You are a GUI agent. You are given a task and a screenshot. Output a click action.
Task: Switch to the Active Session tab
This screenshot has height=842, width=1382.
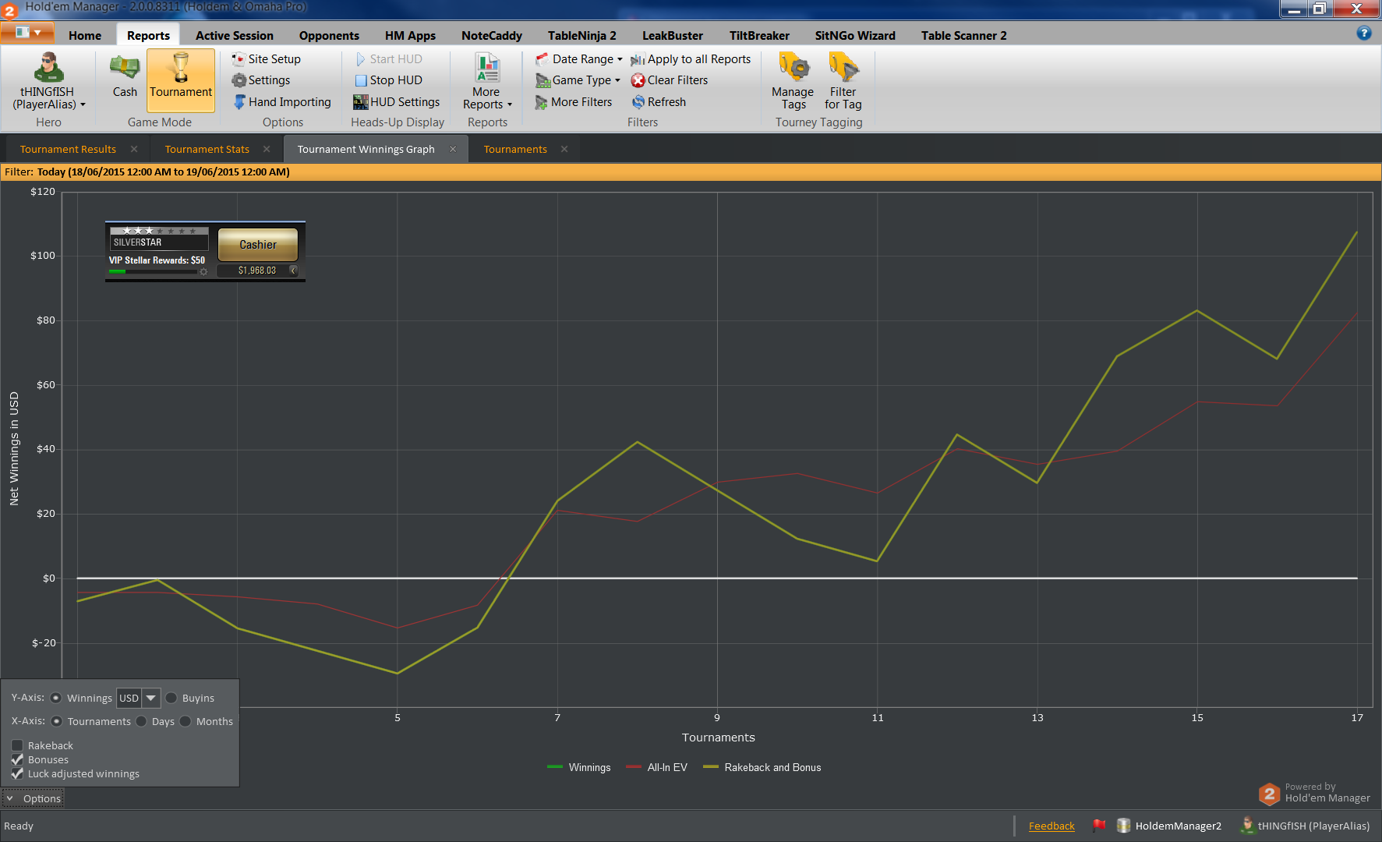click(x=235, y=35)
